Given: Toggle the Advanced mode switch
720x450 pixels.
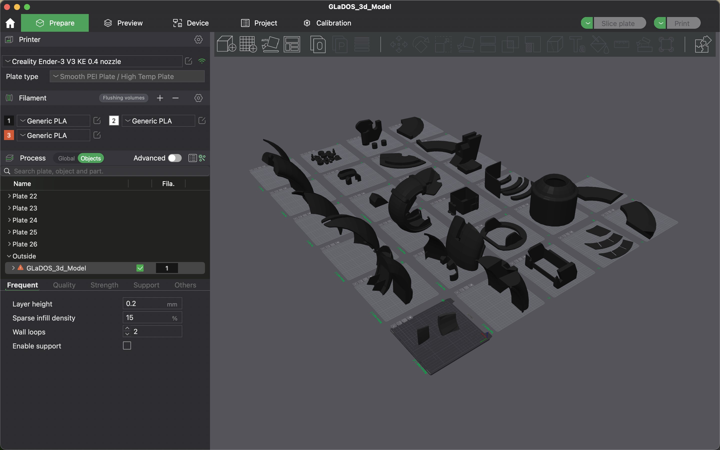Looking at the screenshot, I should click(175, 158).
